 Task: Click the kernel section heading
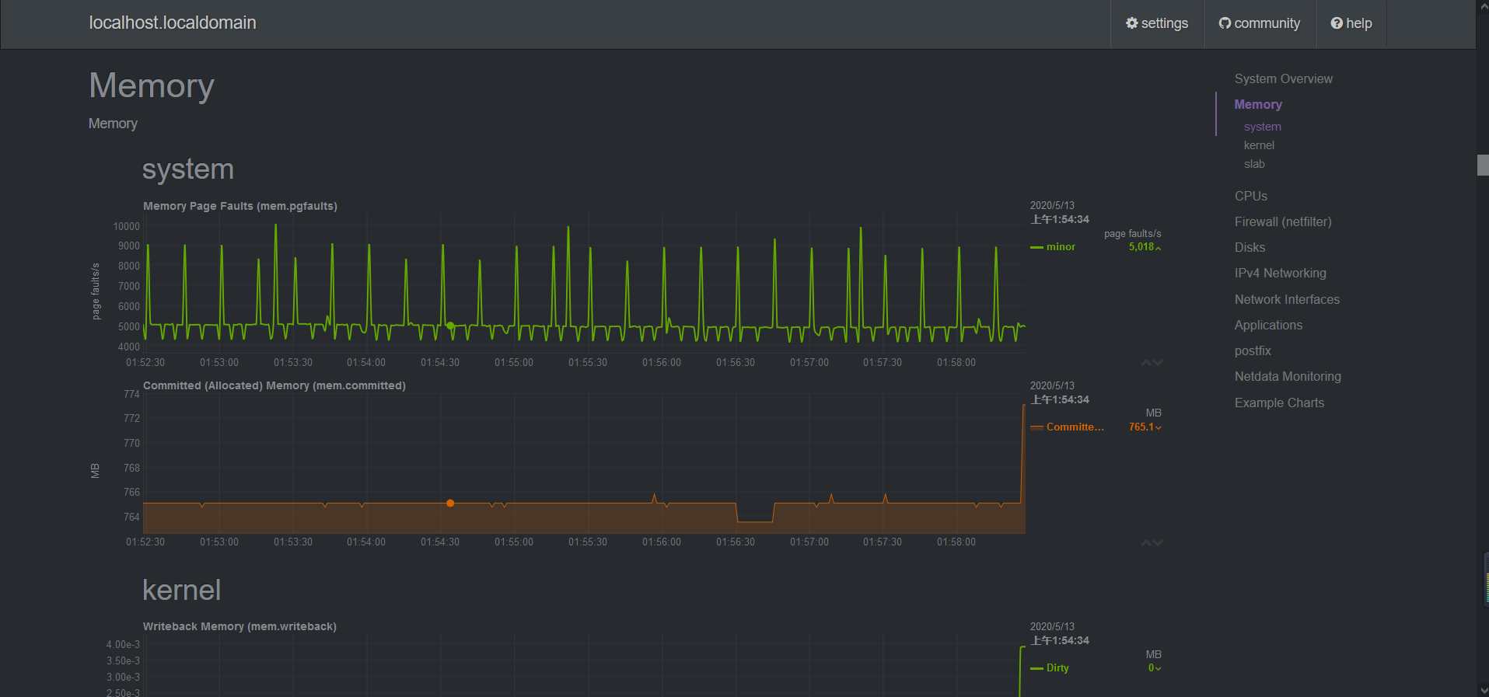pos(182,591)
